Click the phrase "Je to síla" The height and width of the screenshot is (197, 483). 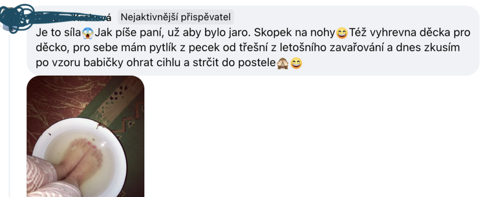(58, 33)
